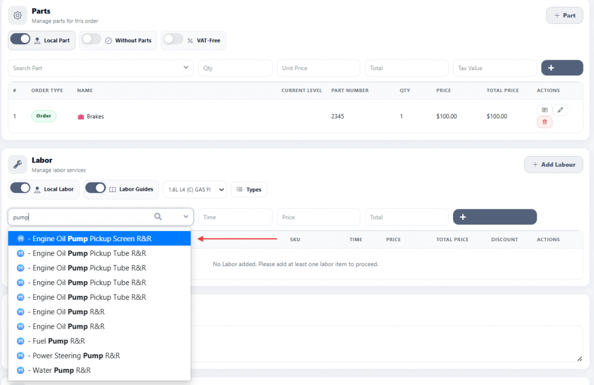Turn on the VAT-Free switch
Screen dimensions: 594x385
[x=173, y=40]
